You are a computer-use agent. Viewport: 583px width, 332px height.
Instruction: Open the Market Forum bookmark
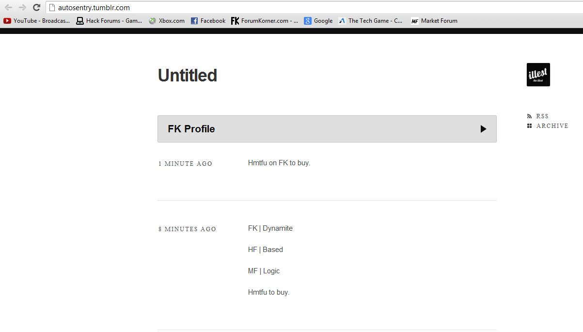click(434, 21)
